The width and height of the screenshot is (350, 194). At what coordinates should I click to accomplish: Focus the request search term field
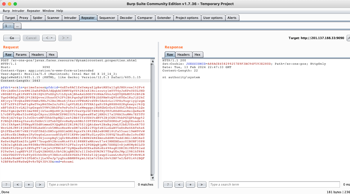coord(91,184)
